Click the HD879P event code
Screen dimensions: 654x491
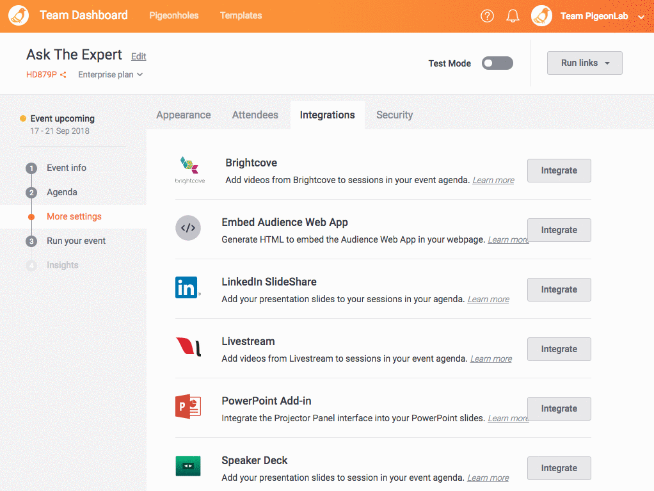42,75
